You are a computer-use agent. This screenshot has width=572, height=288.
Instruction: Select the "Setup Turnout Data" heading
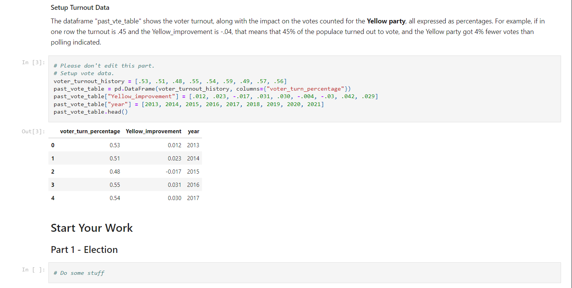point(80,7)
